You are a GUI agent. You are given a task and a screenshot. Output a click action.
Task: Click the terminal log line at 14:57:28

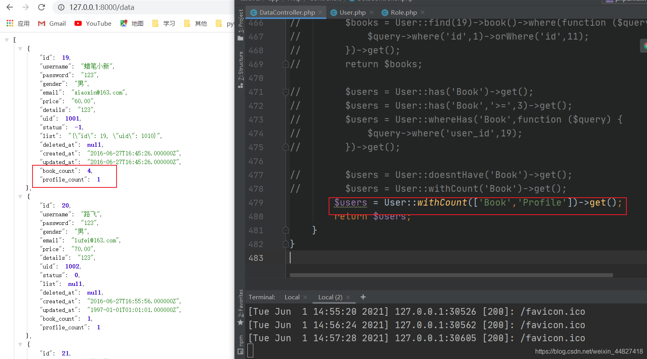[x=417, y=338]
